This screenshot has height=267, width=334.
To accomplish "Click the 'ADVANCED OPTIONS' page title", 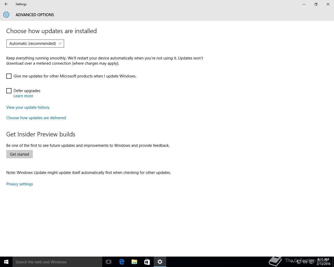I will pos(35,15).
